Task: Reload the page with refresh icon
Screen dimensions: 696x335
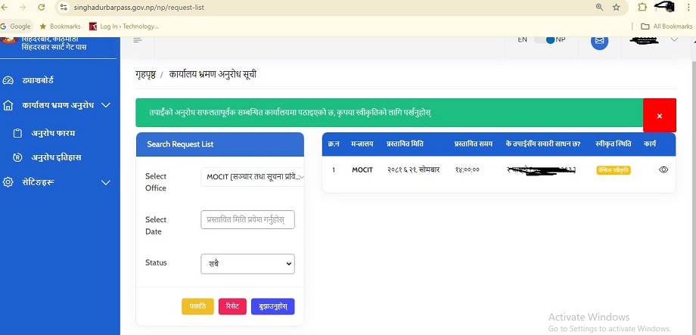Action: (x=41, y=8)
